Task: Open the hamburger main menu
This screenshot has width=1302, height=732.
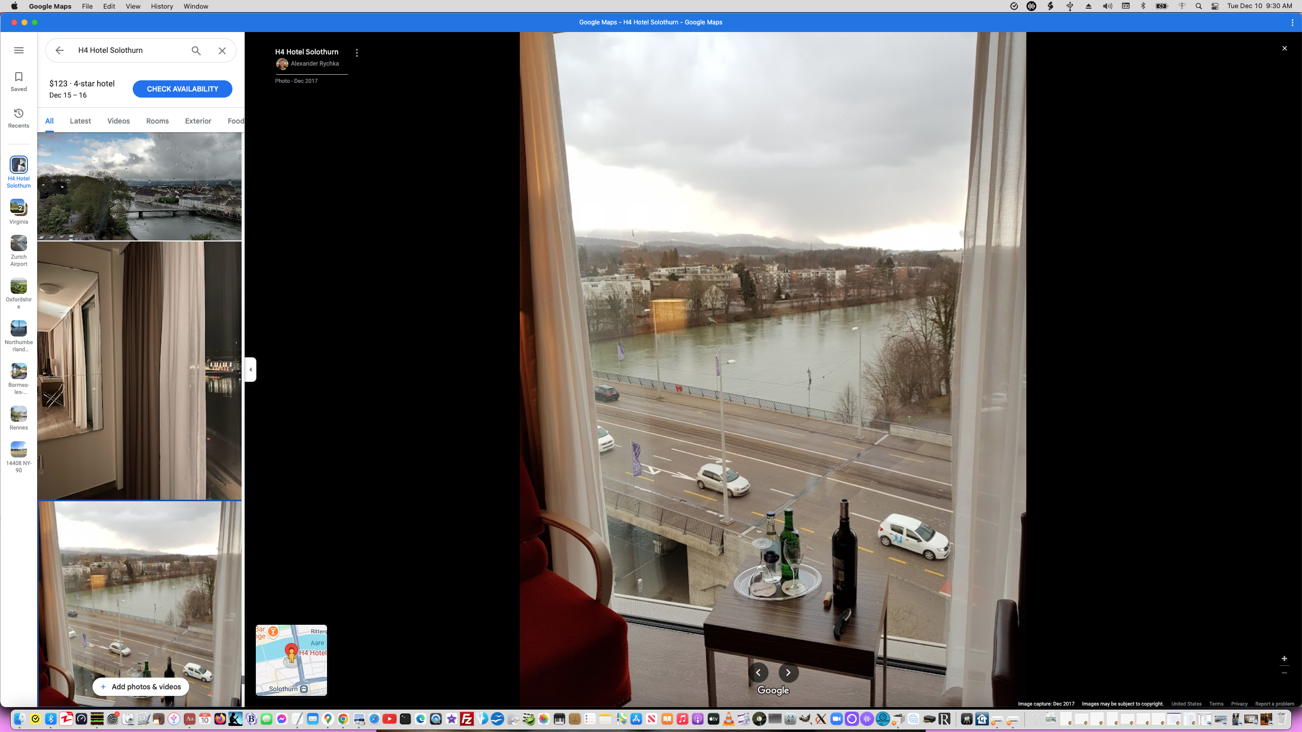Action: pos(19,50)
